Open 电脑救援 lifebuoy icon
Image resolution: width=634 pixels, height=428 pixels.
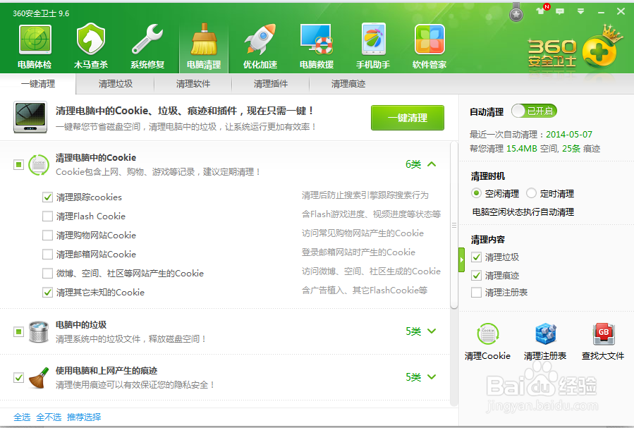(316, 46)
